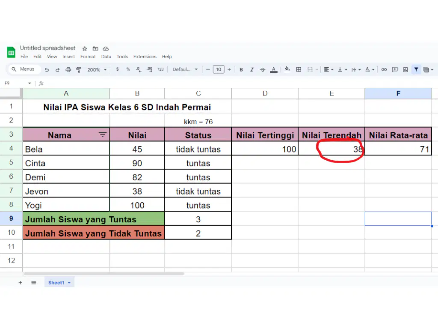Open the Insert menu
Image resolution: width=438 pixels, height=329 pixels.
[x=69, y=57]
